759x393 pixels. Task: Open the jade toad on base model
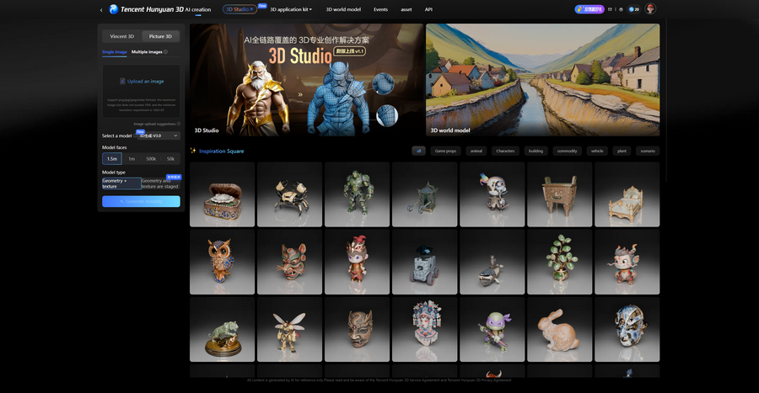[222, 329]
